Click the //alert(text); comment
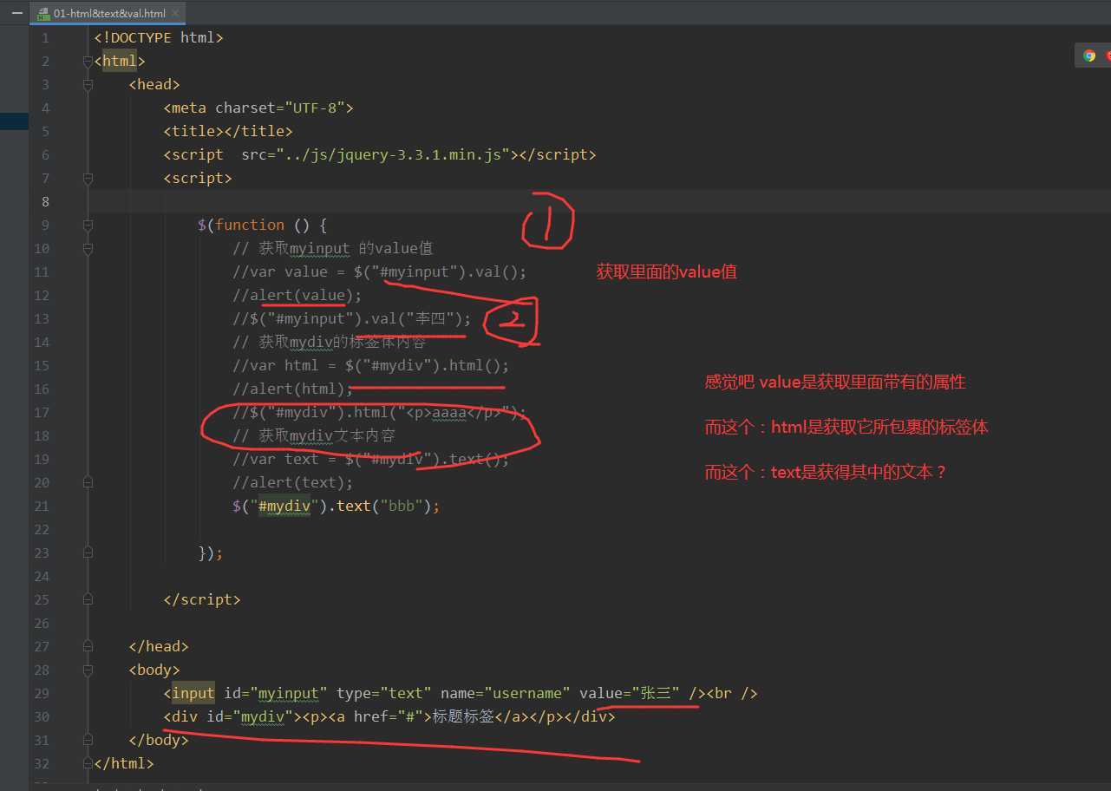Viewport: 1111px width, 791px height. 292,483
